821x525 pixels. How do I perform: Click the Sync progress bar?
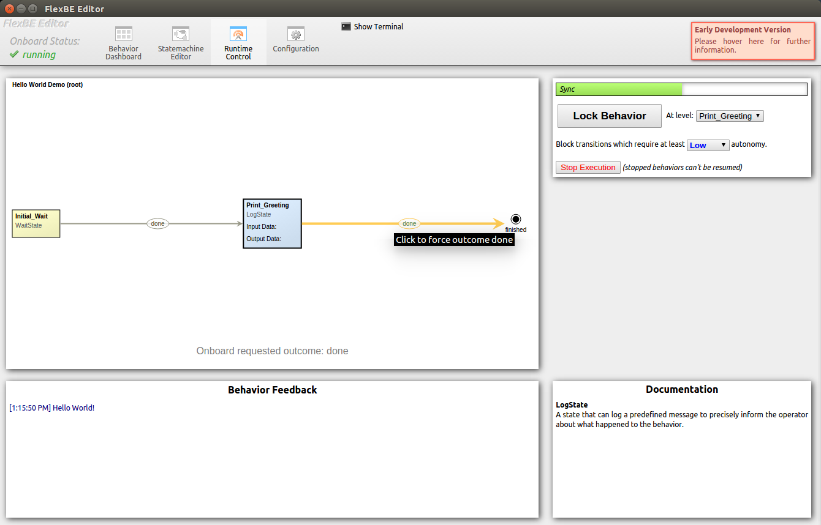(x=681, y=89)
